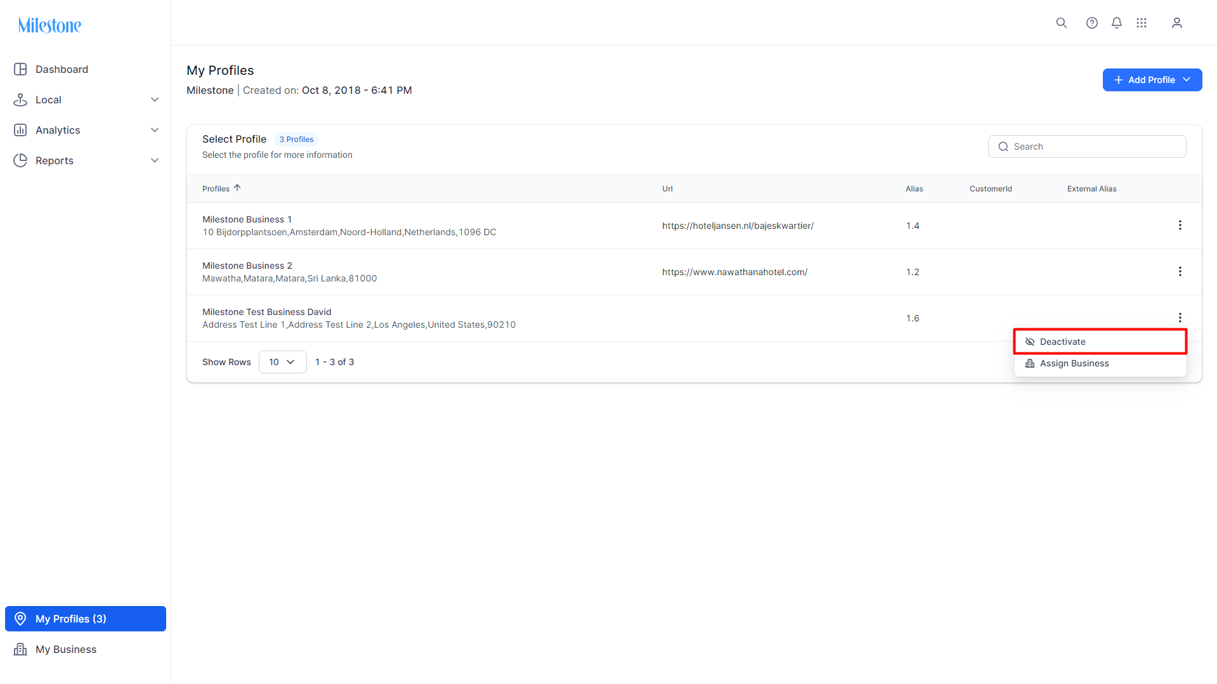Click the Los Angeles address text
1217x684 pixels.
pos(359,325)
